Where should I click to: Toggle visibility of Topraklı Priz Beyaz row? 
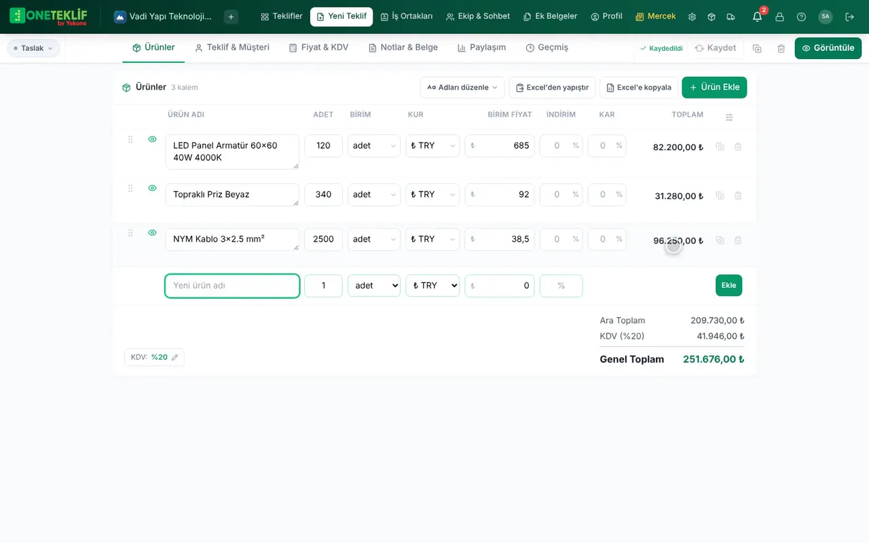[152, 188]
